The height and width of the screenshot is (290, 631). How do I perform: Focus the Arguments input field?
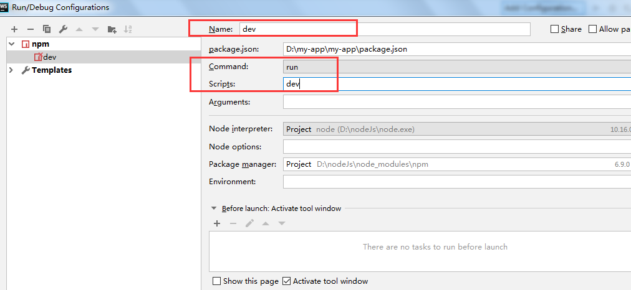coord(457,102)
